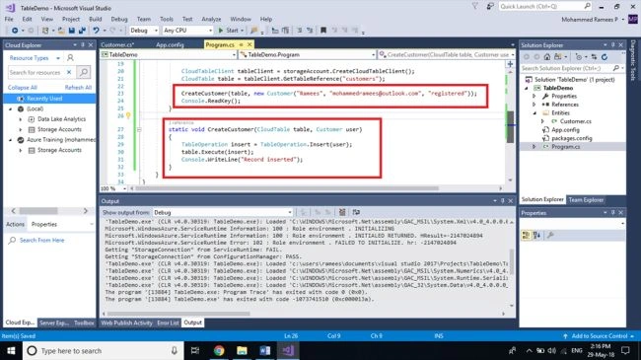
Task: Toggle Word Wrap icon in Output toolbar
Action: pos(356,212)
